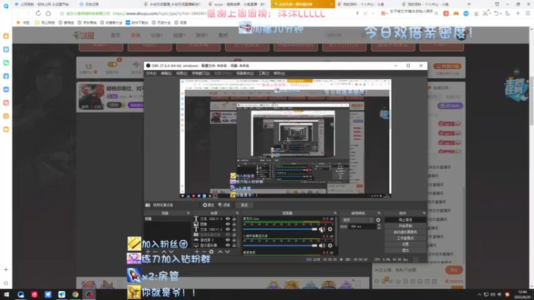534x300 pixels.
Task: Select the 场景 item in scenes list
Action: (167, 219)
